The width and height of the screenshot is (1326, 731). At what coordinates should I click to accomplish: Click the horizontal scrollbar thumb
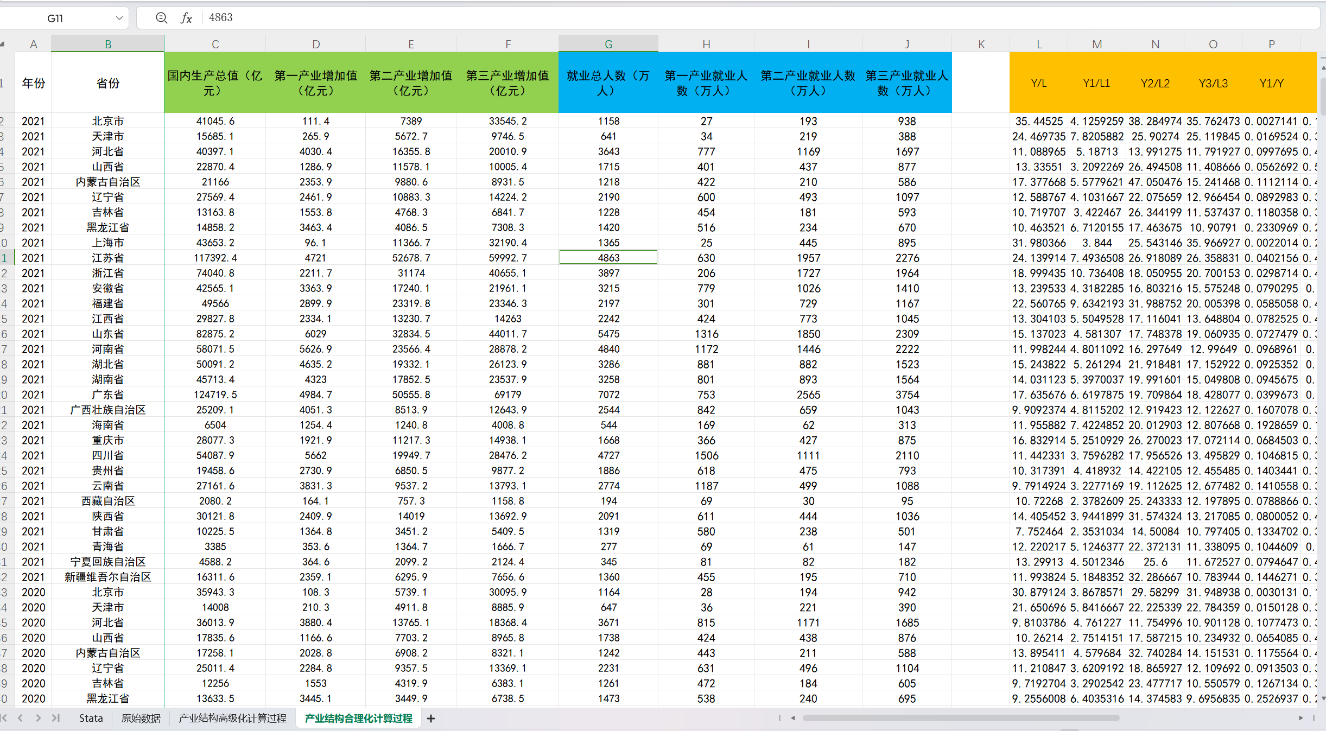point(961,718)
